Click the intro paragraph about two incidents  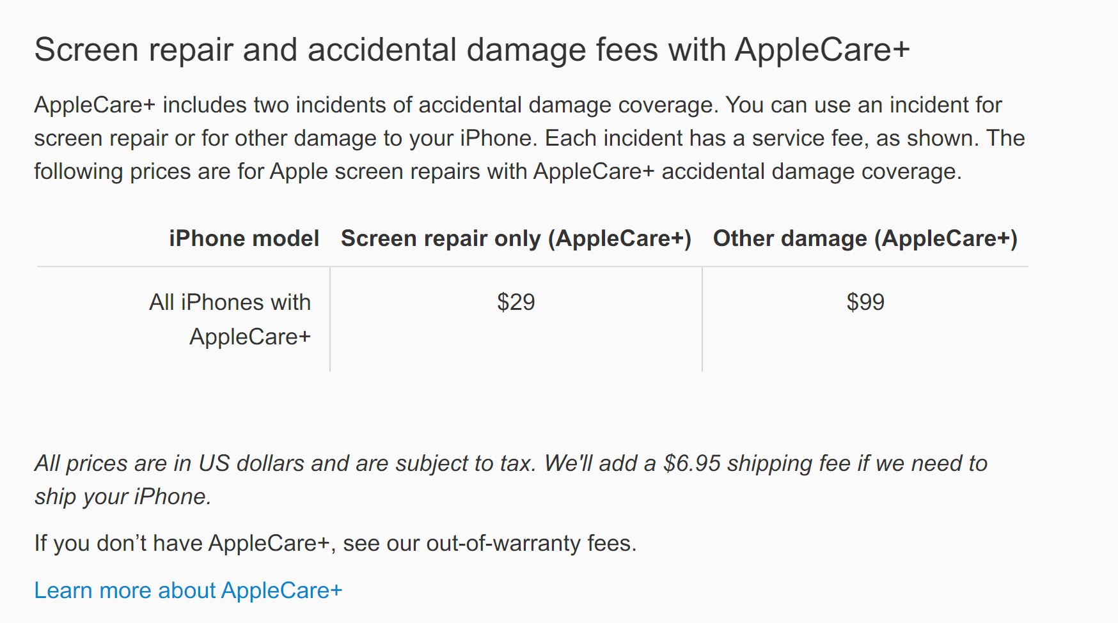(530, 138)
